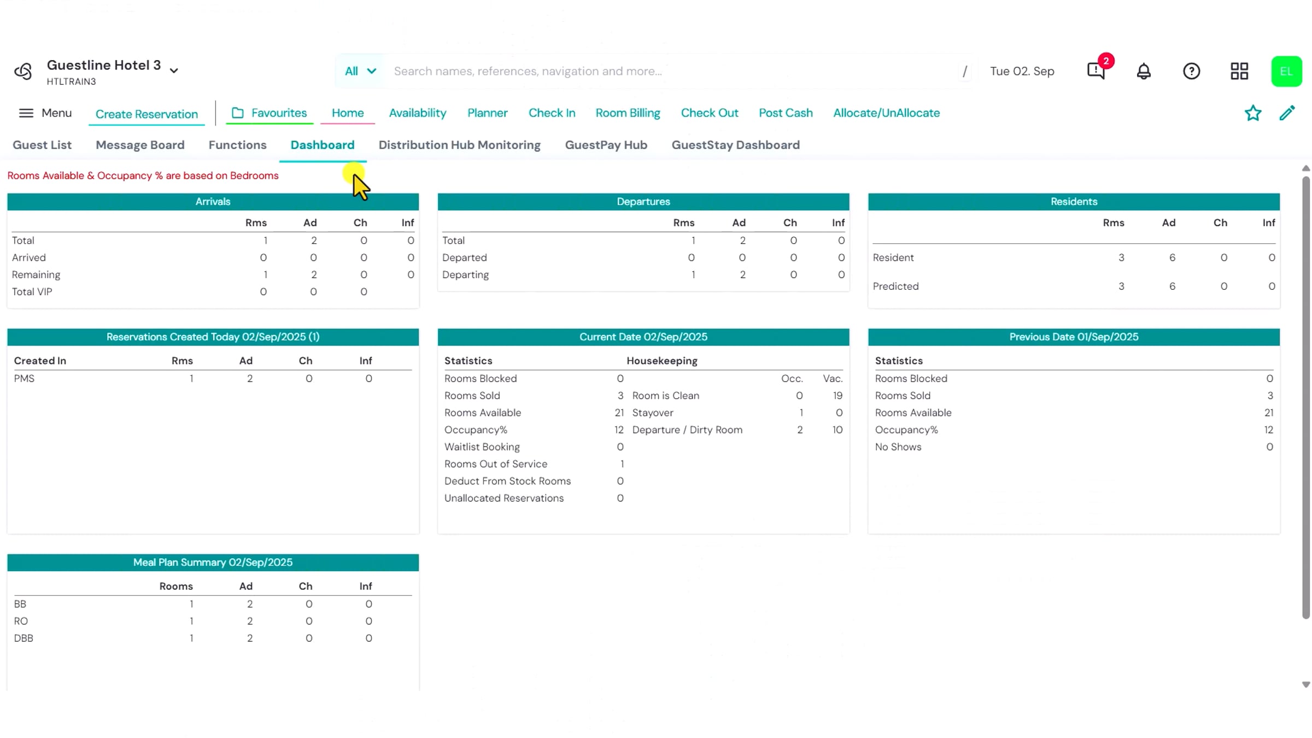
Task: Open the Distribution Hub Monitoring tab
Action: 459,145
